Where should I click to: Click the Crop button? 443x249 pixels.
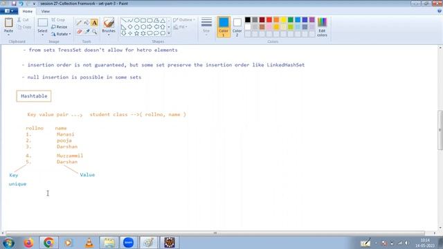(x=58, y=20)
